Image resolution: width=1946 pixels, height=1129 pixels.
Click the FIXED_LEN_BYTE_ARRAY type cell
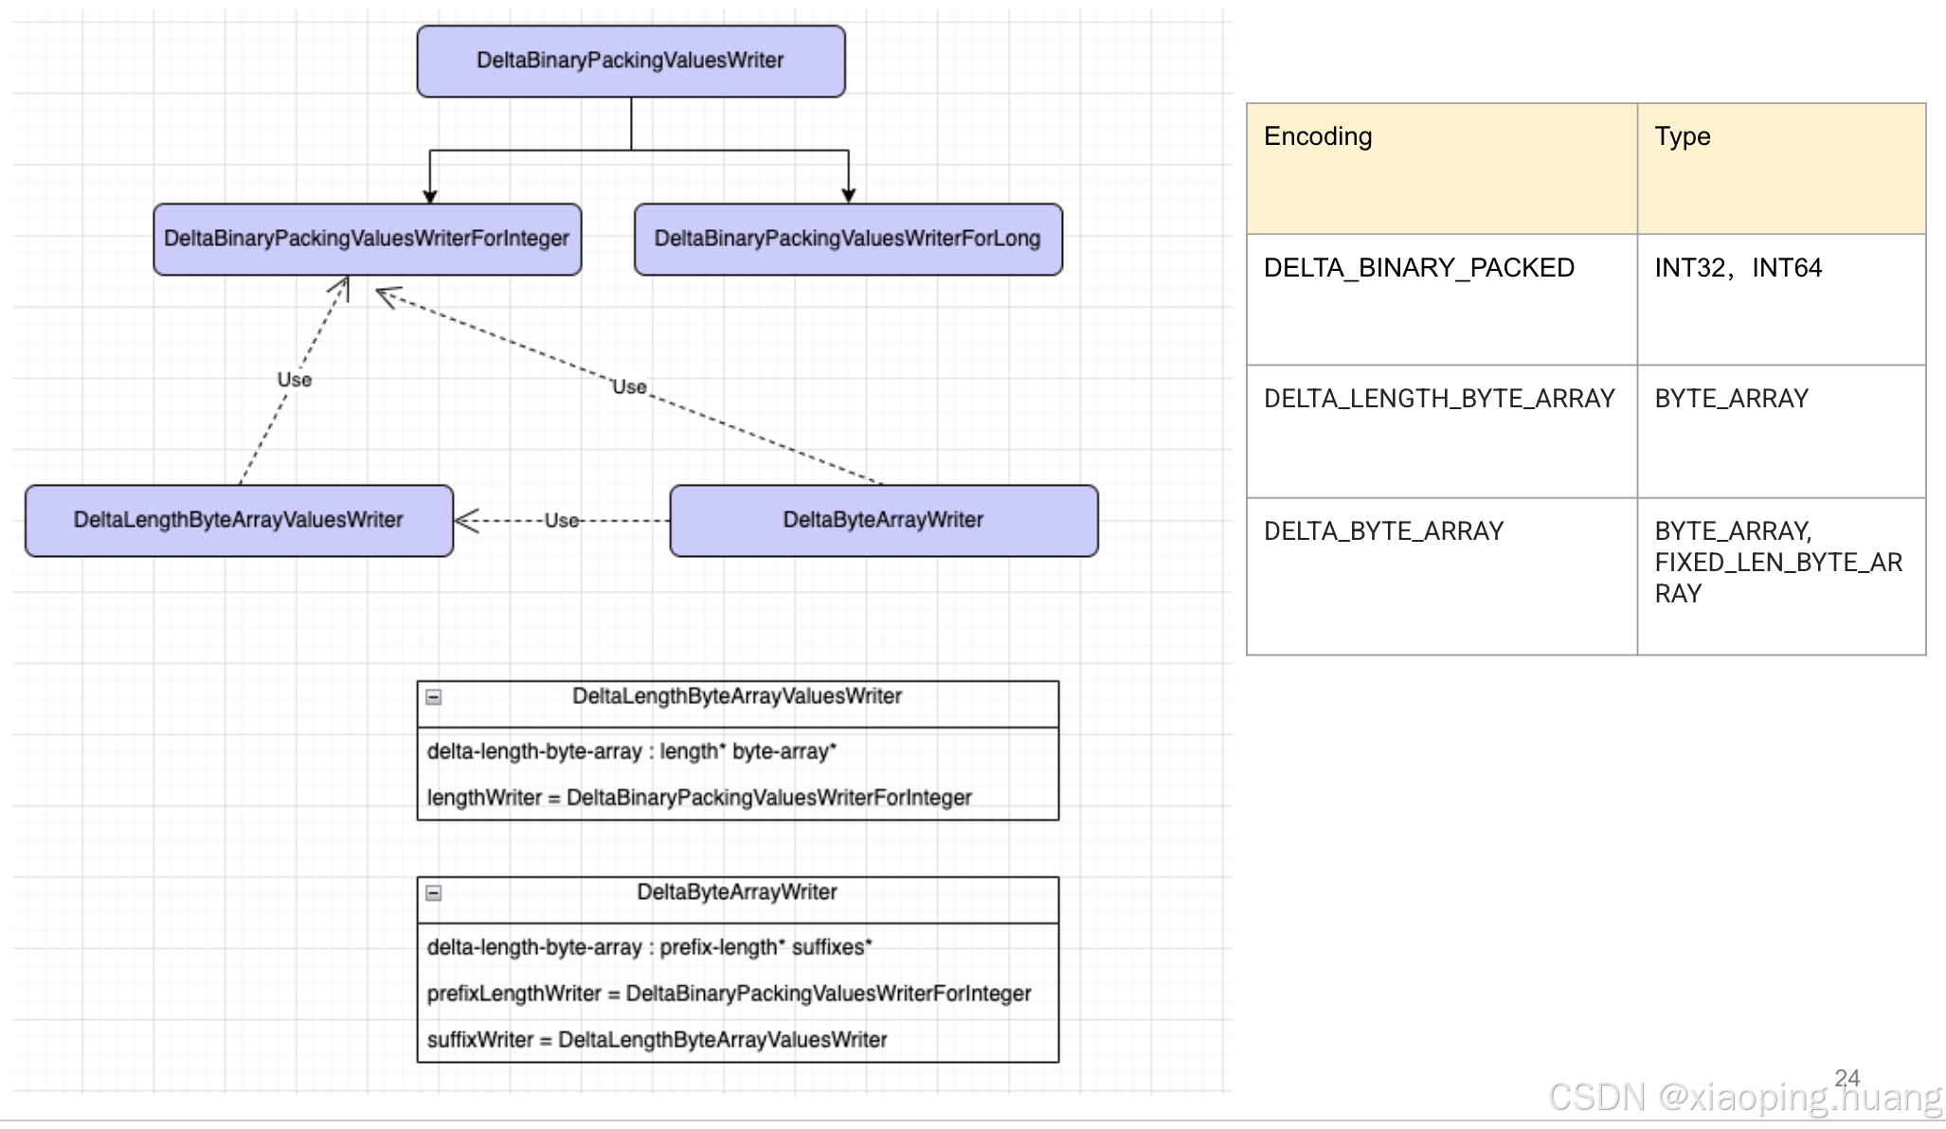coord(1778,563)
